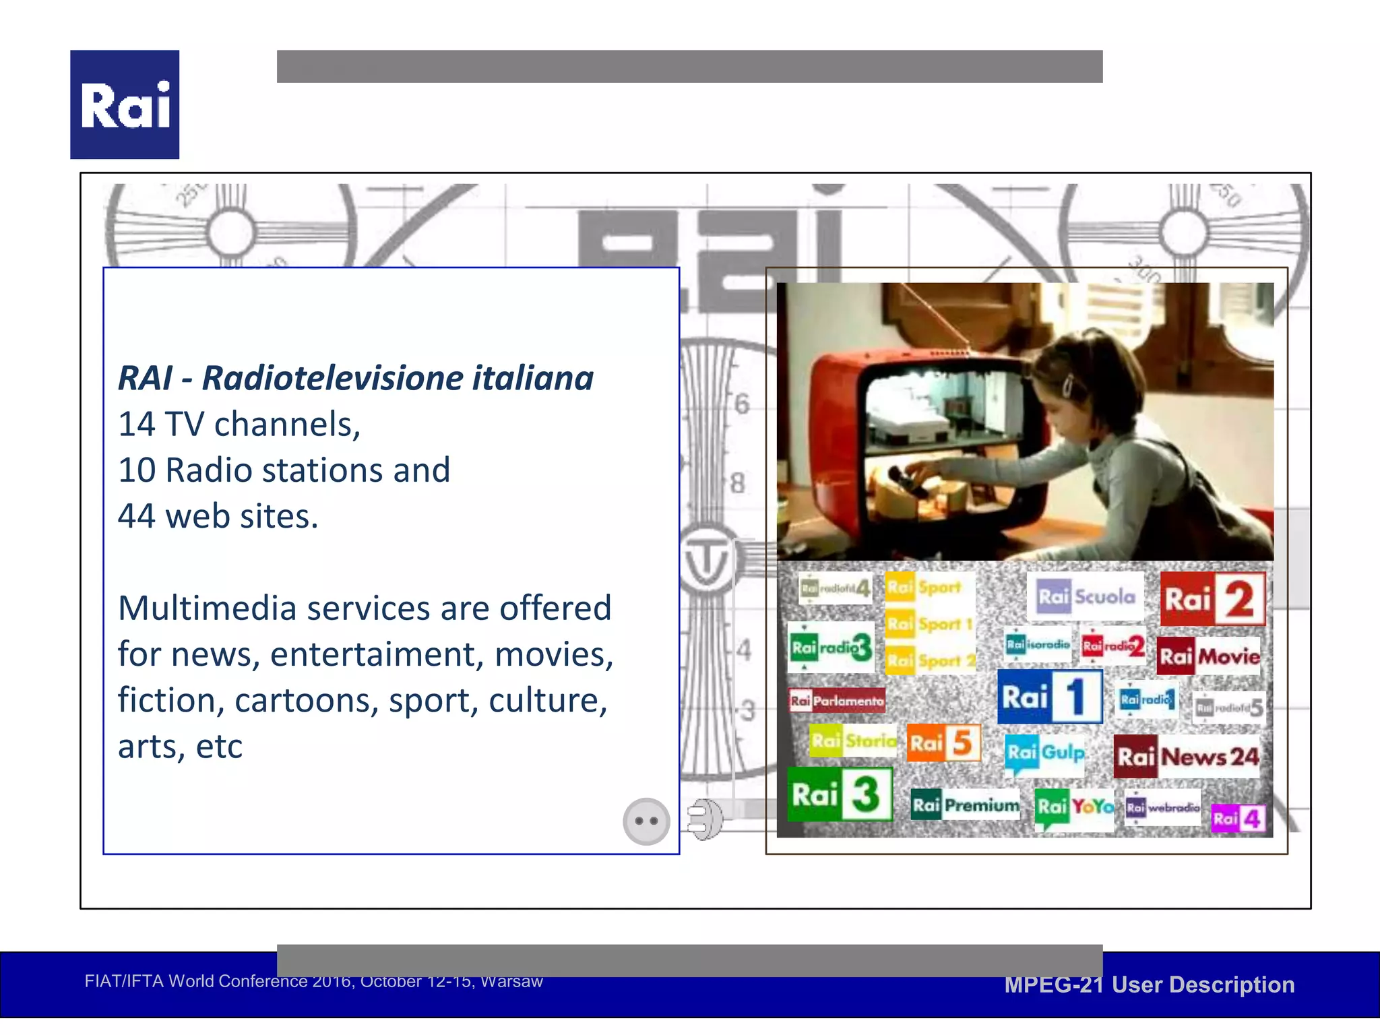Click the Rai Sport 2 logo

[x=930, y=660]
